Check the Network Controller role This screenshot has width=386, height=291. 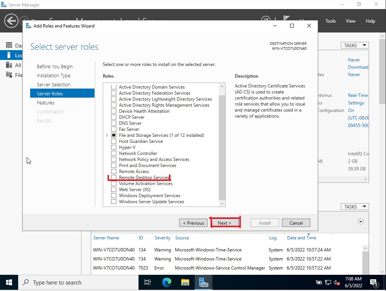pos(114,153)
